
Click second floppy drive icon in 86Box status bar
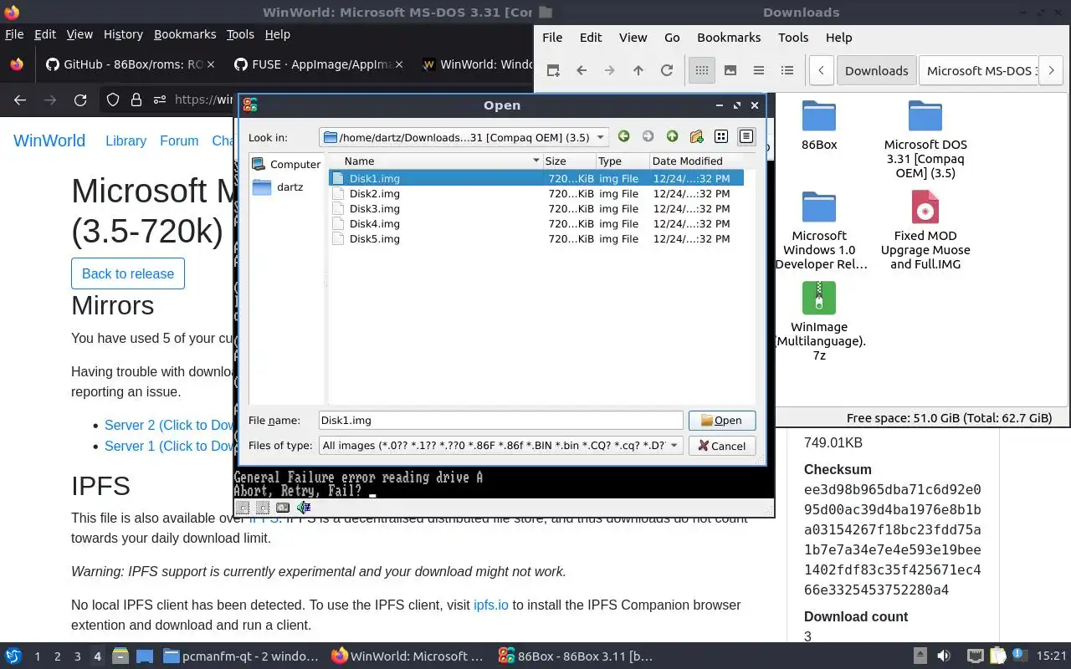click(x=262, y=508)
